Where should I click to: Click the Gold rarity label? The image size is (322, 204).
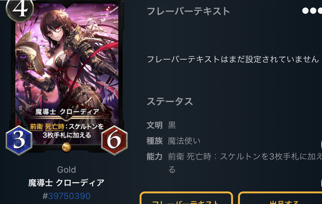click(66, 170)
